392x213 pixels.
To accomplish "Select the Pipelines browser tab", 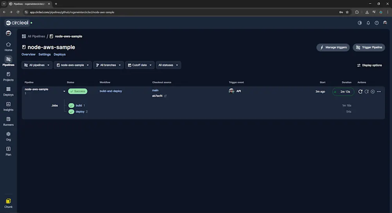I will coord(29,4).
